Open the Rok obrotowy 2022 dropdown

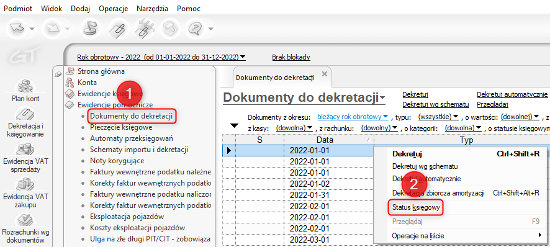161,57
